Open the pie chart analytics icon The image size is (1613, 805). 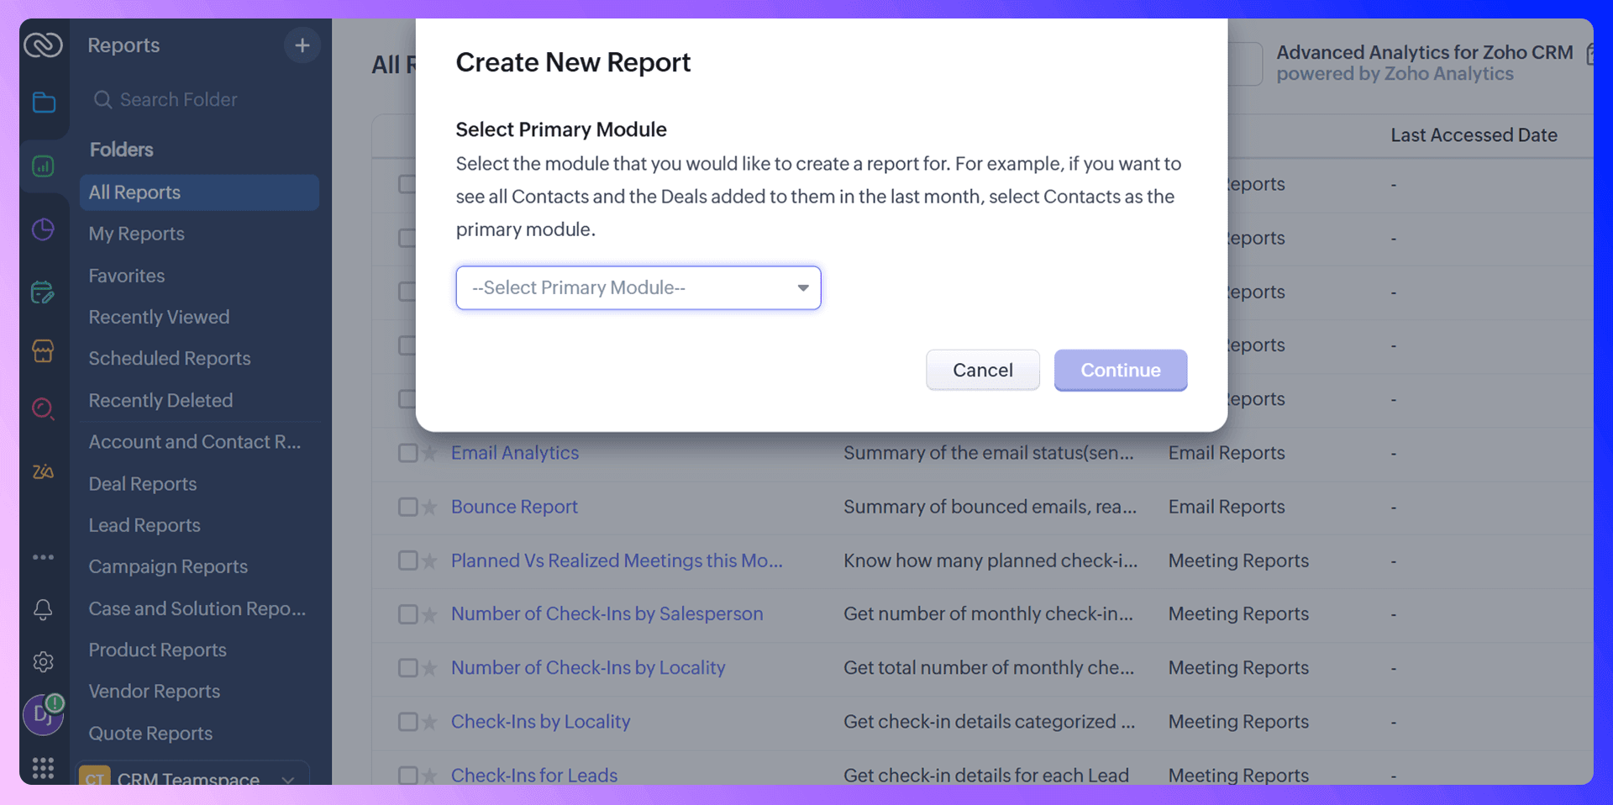pyautogui.click(x=44, y=229)
